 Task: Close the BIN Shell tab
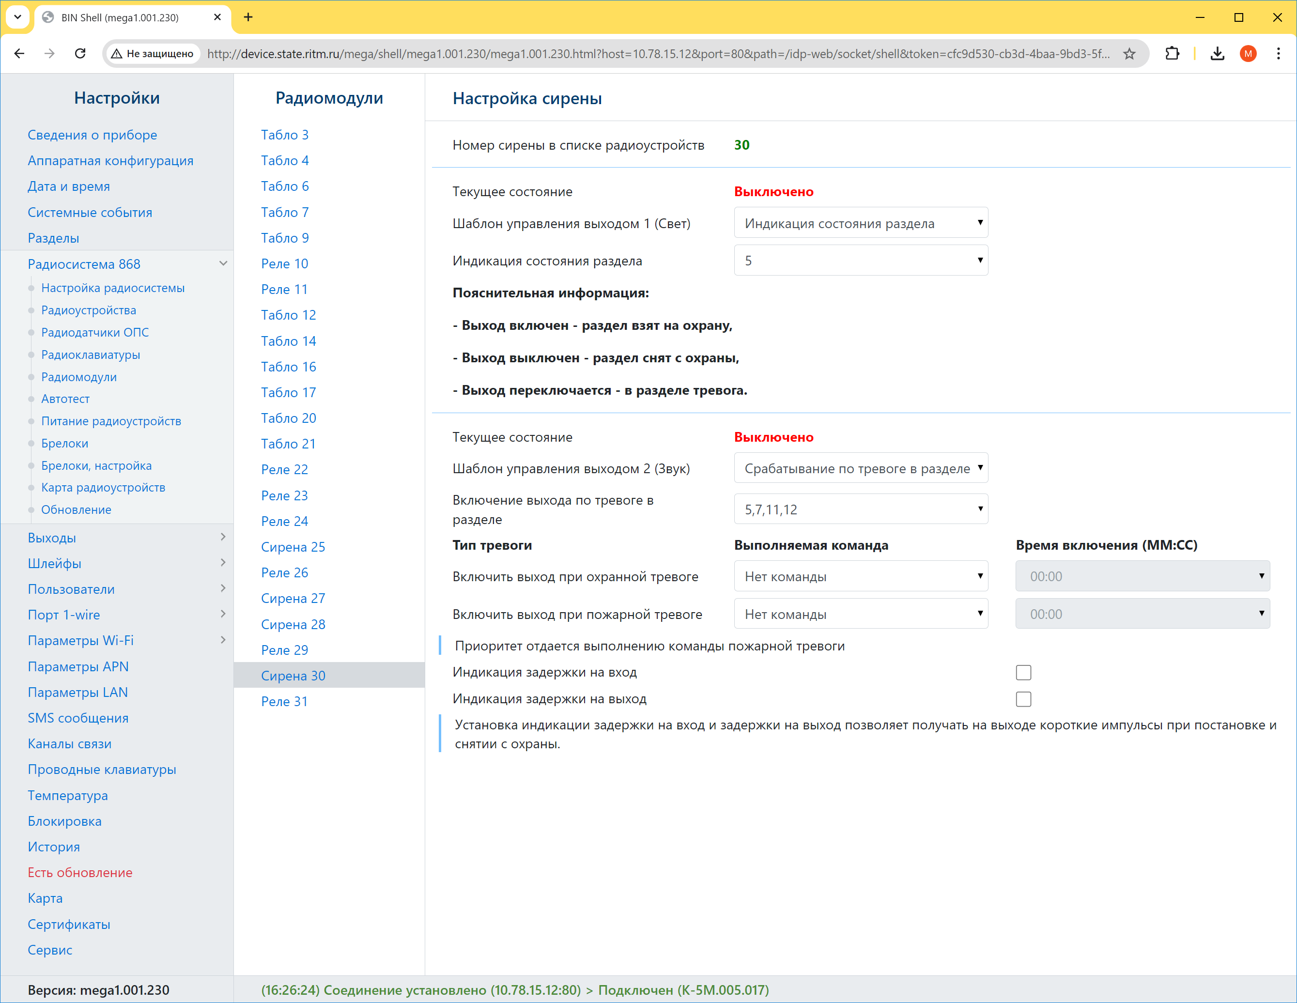coord(217,17)
